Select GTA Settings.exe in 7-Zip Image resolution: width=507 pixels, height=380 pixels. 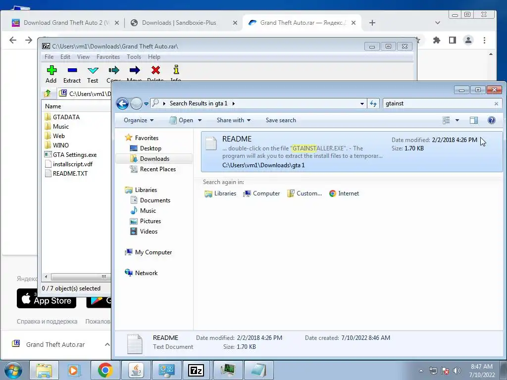[71, 155]
